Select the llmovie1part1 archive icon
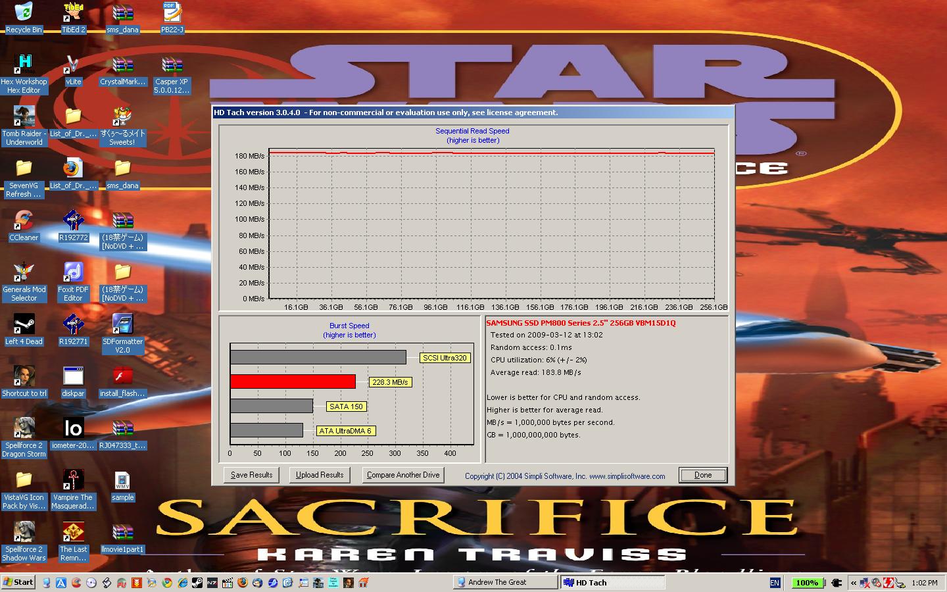 (x=122, y=537)
